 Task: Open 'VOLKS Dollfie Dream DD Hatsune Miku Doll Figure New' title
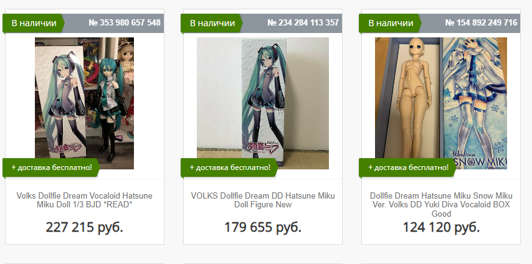263,200
